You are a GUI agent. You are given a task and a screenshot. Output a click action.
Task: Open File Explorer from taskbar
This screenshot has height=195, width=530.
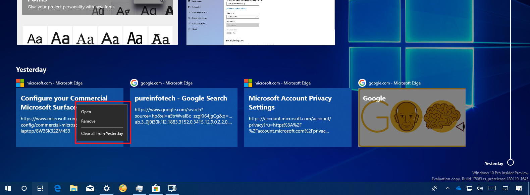(x=74, y=188)
